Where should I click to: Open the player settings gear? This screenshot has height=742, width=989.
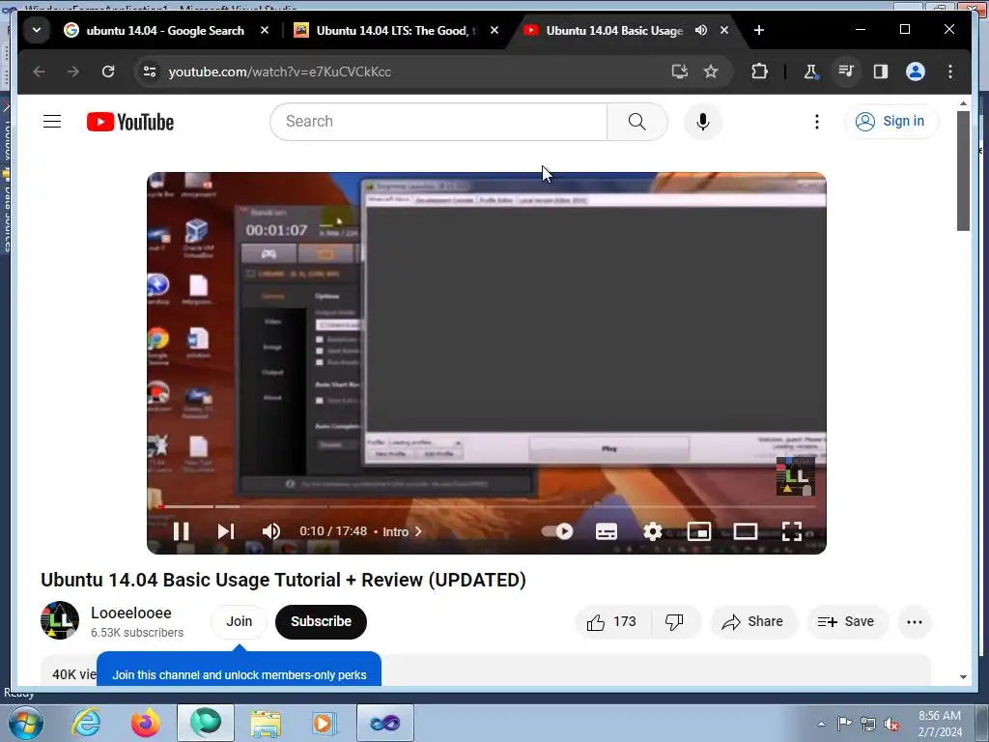click(x=653, y=531)
